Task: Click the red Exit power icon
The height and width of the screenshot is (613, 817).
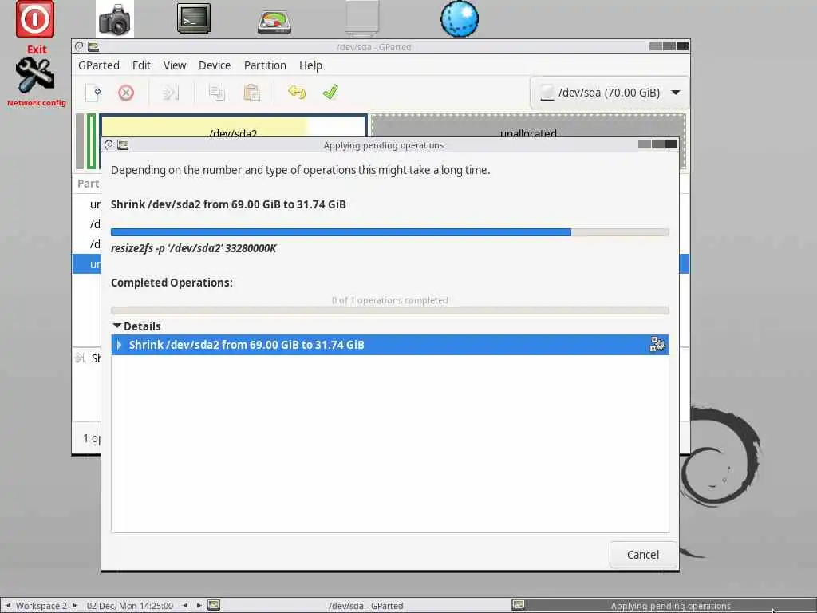Action: coord(35,19)
